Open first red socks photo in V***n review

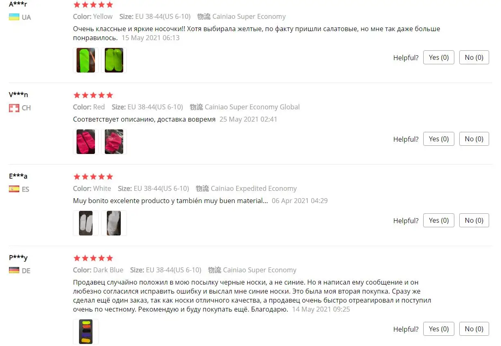[86, 142]
